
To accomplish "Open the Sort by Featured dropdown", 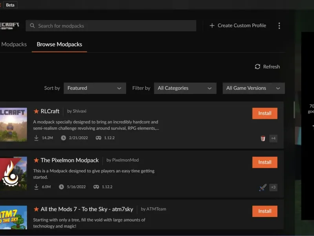I will [95, 88].
